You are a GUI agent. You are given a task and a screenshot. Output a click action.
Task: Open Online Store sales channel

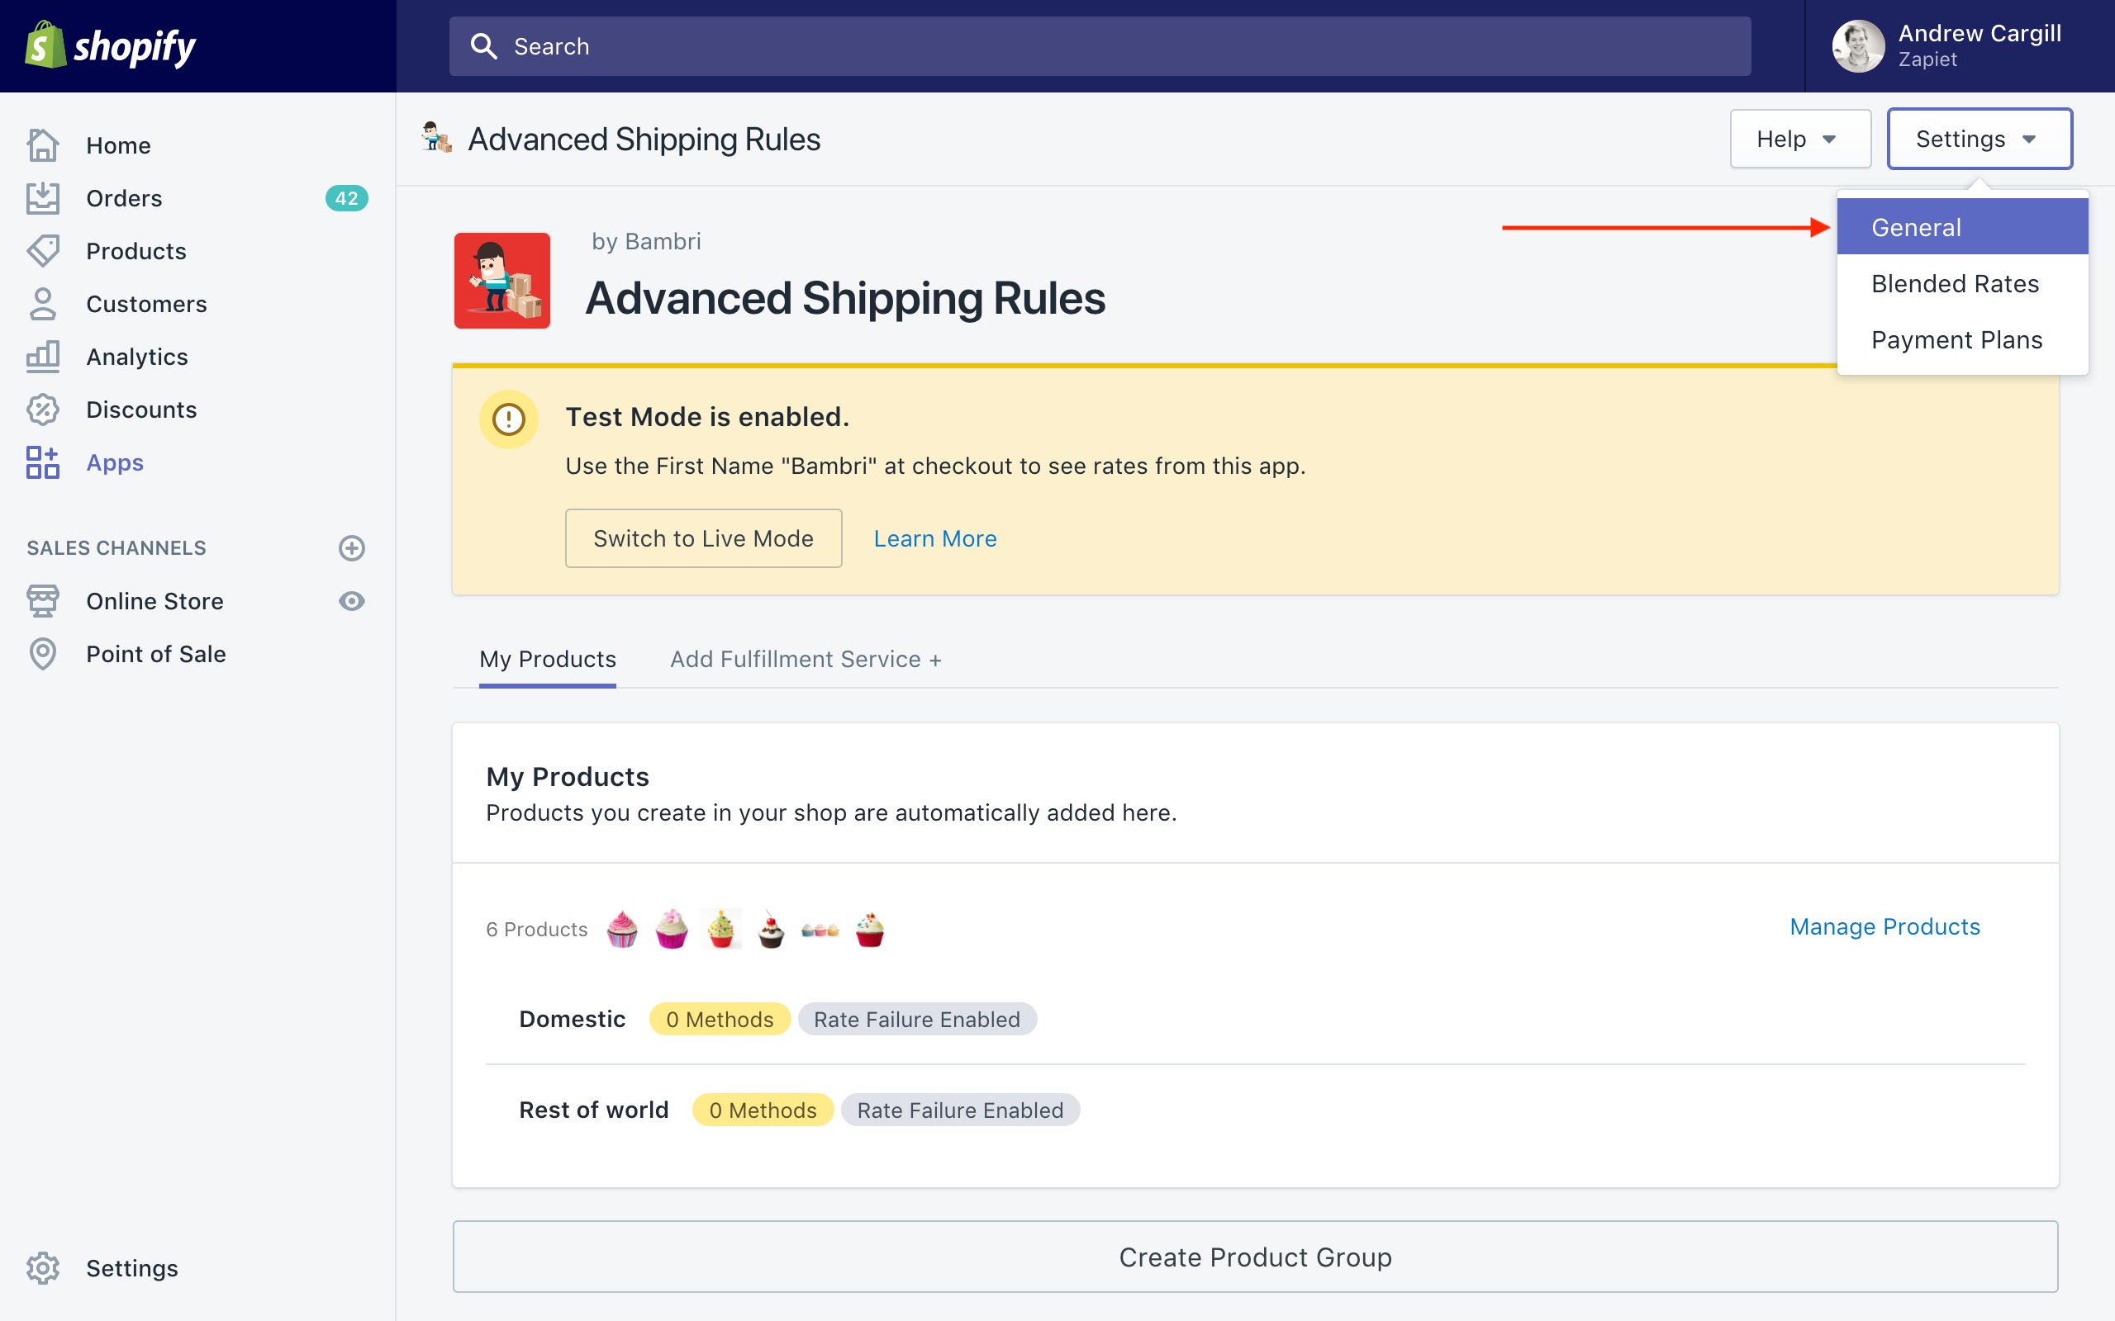point(154,601)
